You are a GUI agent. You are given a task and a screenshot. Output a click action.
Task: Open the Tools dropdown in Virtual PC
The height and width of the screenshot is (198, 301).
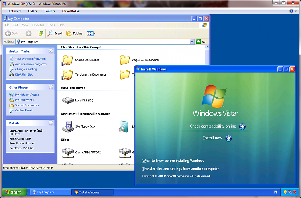(x=49, y=11)
